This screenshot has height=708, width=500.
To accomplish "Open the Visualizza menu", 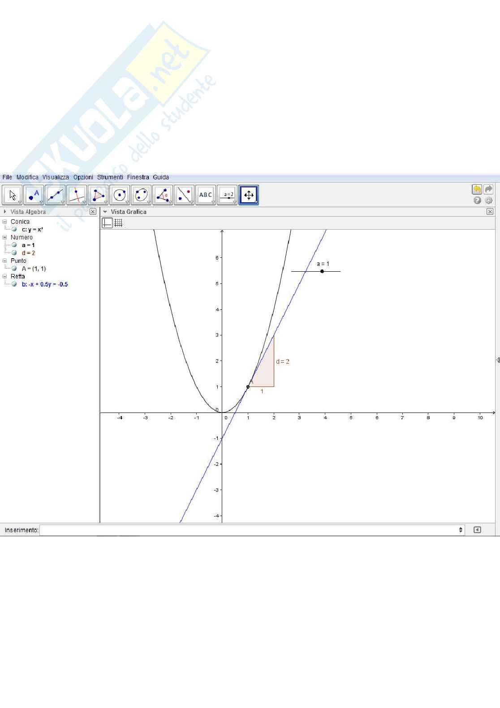I will 56,177.
